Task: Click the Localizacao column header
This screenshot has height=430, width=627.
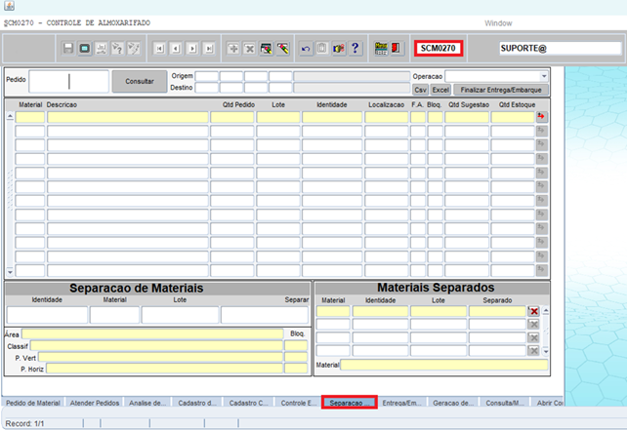Action: (387, 104)
